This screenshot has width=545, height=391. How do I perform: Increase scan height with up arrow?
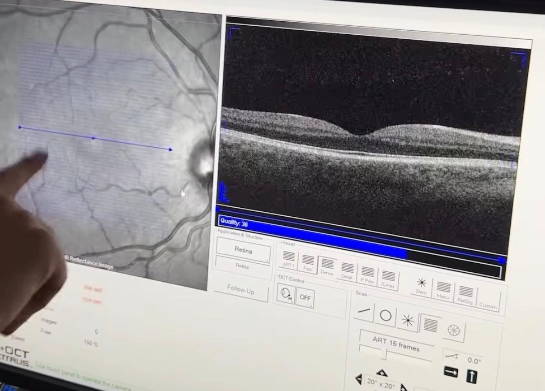381,372
